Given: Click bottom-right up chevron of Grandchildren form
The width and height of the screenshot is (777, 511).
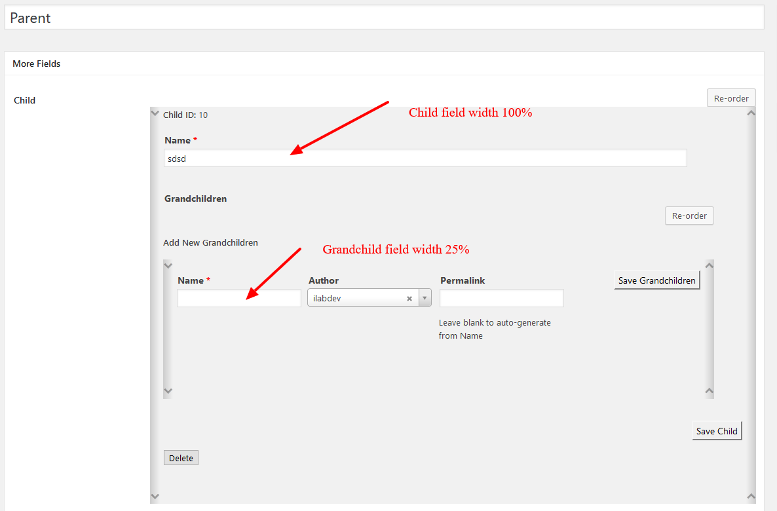Looking at the screenshot, I should (710, 391).
